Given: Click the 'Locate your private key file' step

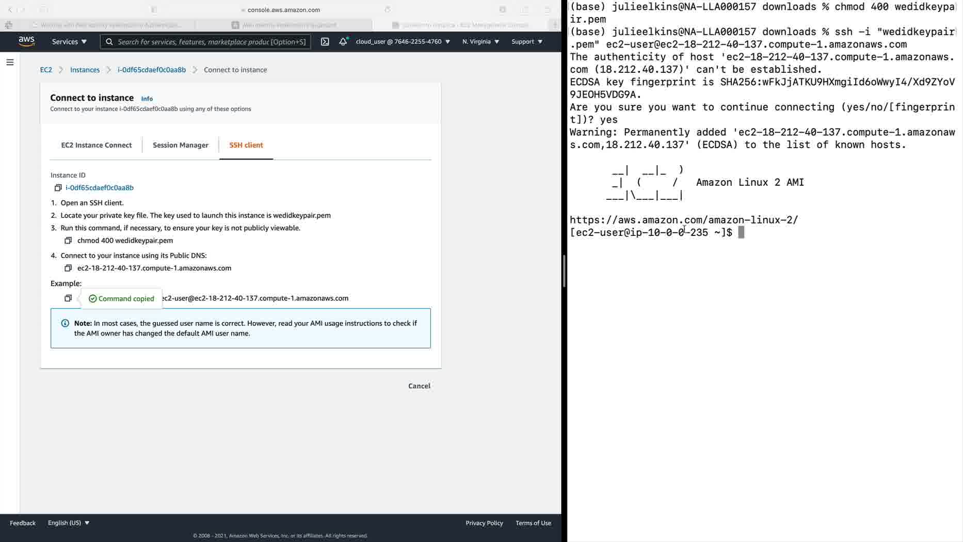Looking at the screenshot, I should point(196,215).
